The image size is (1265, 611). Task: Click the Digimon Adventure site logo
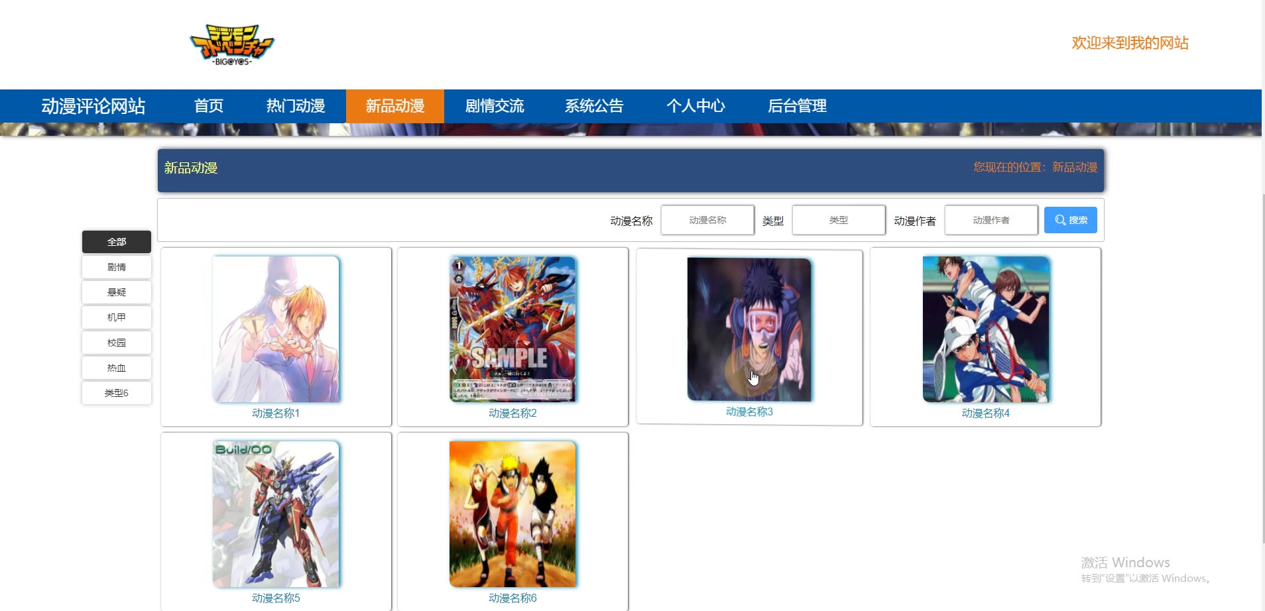pos(232,45)
